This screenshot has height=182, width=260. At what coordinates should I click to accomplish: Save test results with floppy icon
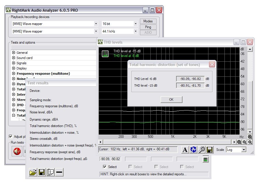[x=42, y=172]
